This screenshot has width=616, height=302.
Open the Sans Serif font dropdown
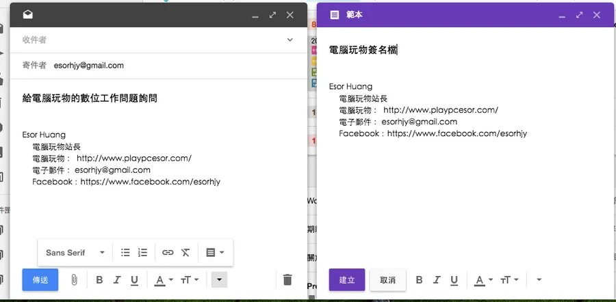click(x=75, y=253)
